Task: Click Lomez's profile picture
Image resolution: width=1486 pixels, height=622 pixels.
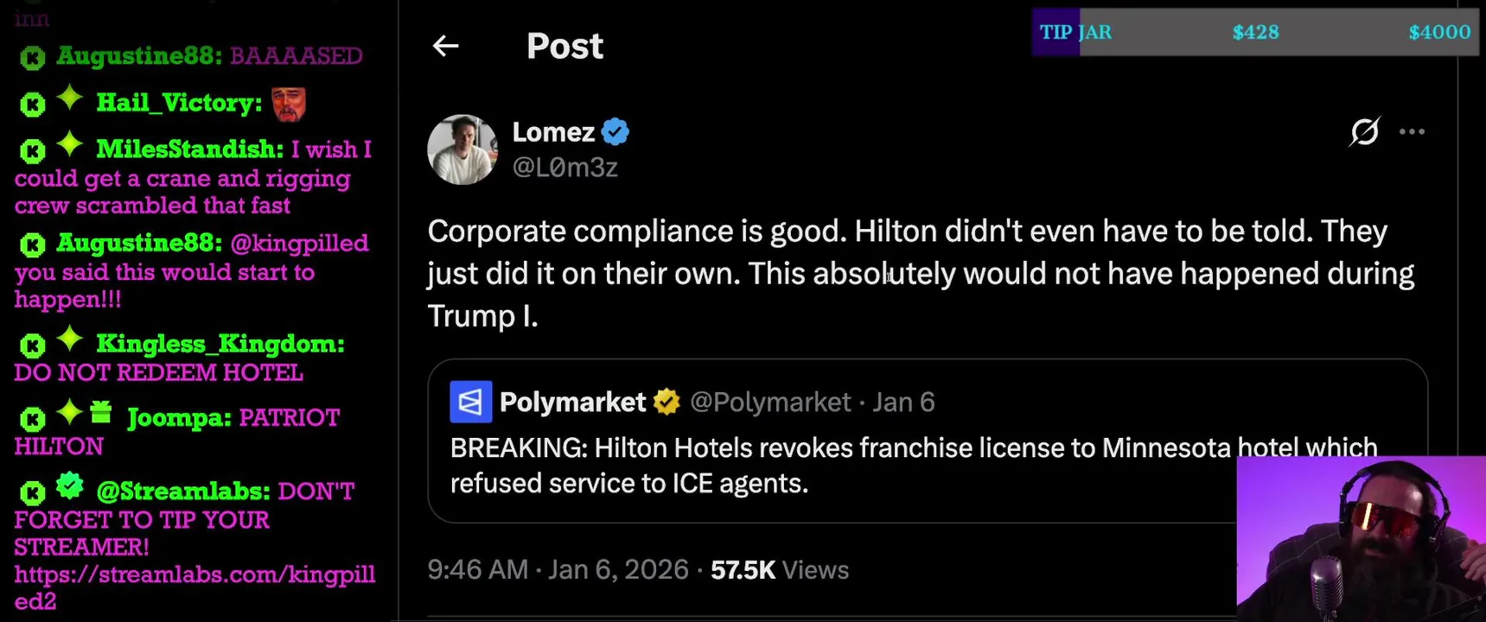Action: (x=462, y=149)
